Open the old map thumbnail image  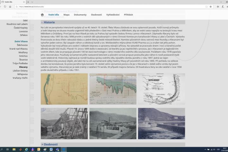click(x=64, y=89)
